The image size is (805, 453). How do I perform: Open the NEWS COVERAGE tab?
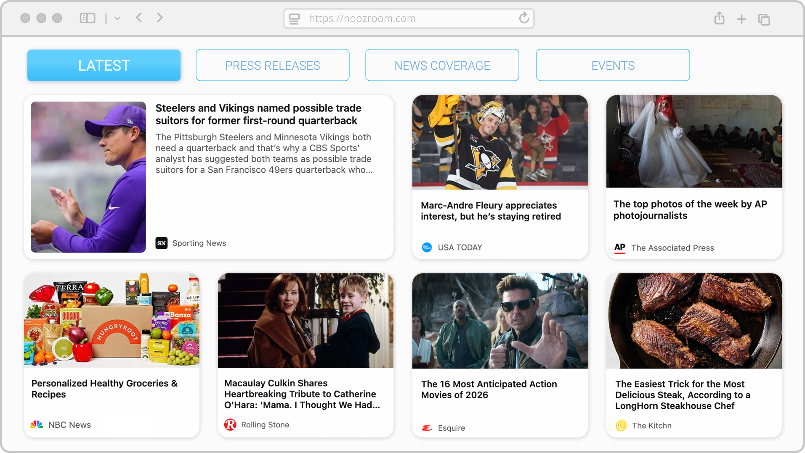(442, 65)
